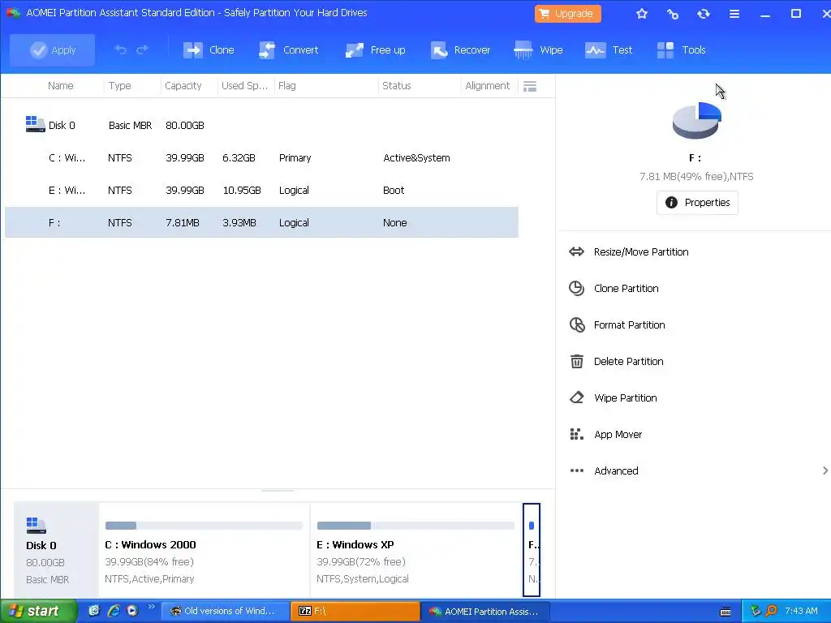
Task: Click the Advanced option label
Action: [x=616, y=471]
